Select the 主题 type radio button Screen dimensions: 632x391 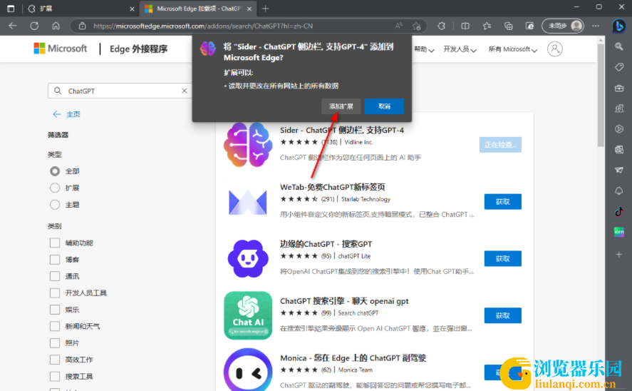tap(55, 205)
